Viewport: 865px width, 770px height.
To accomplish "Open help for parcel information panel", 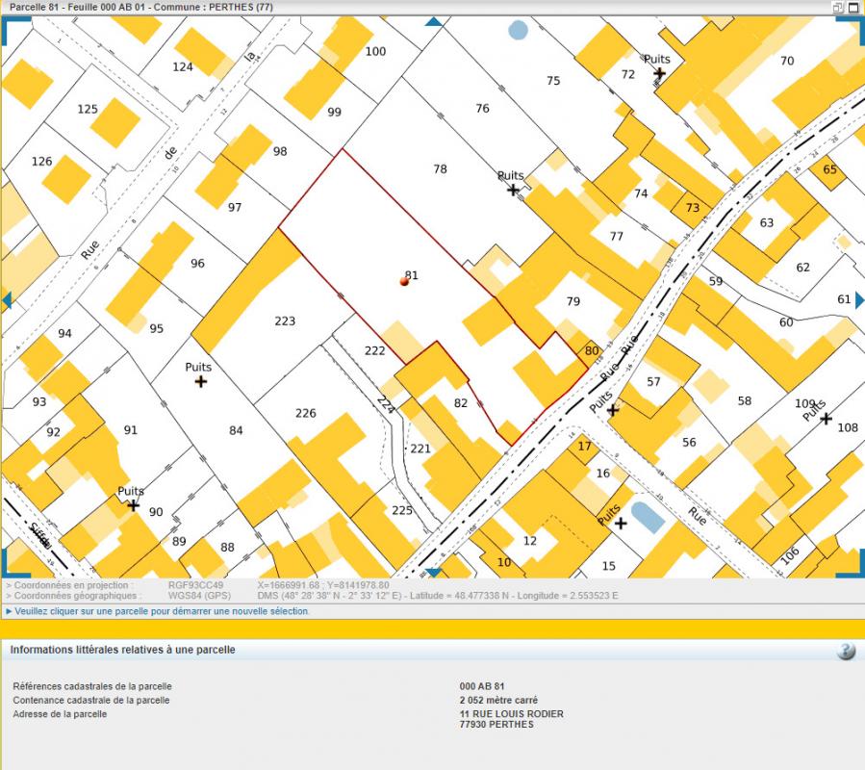I will point(846,652).
